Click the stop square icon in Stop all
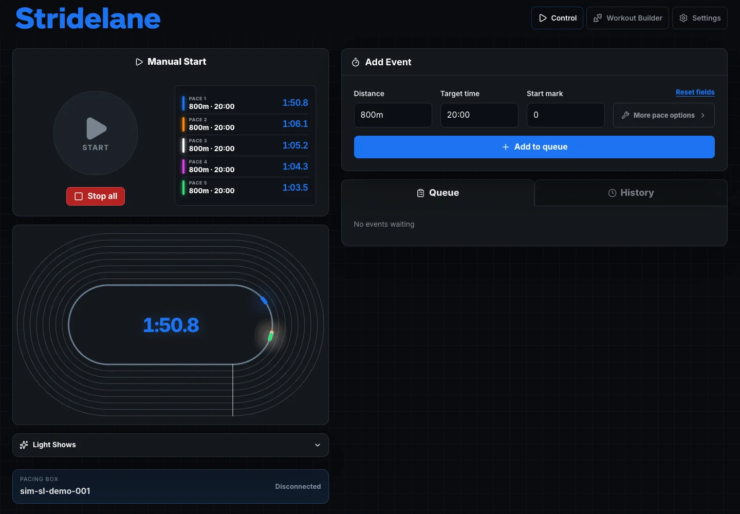 79,196
